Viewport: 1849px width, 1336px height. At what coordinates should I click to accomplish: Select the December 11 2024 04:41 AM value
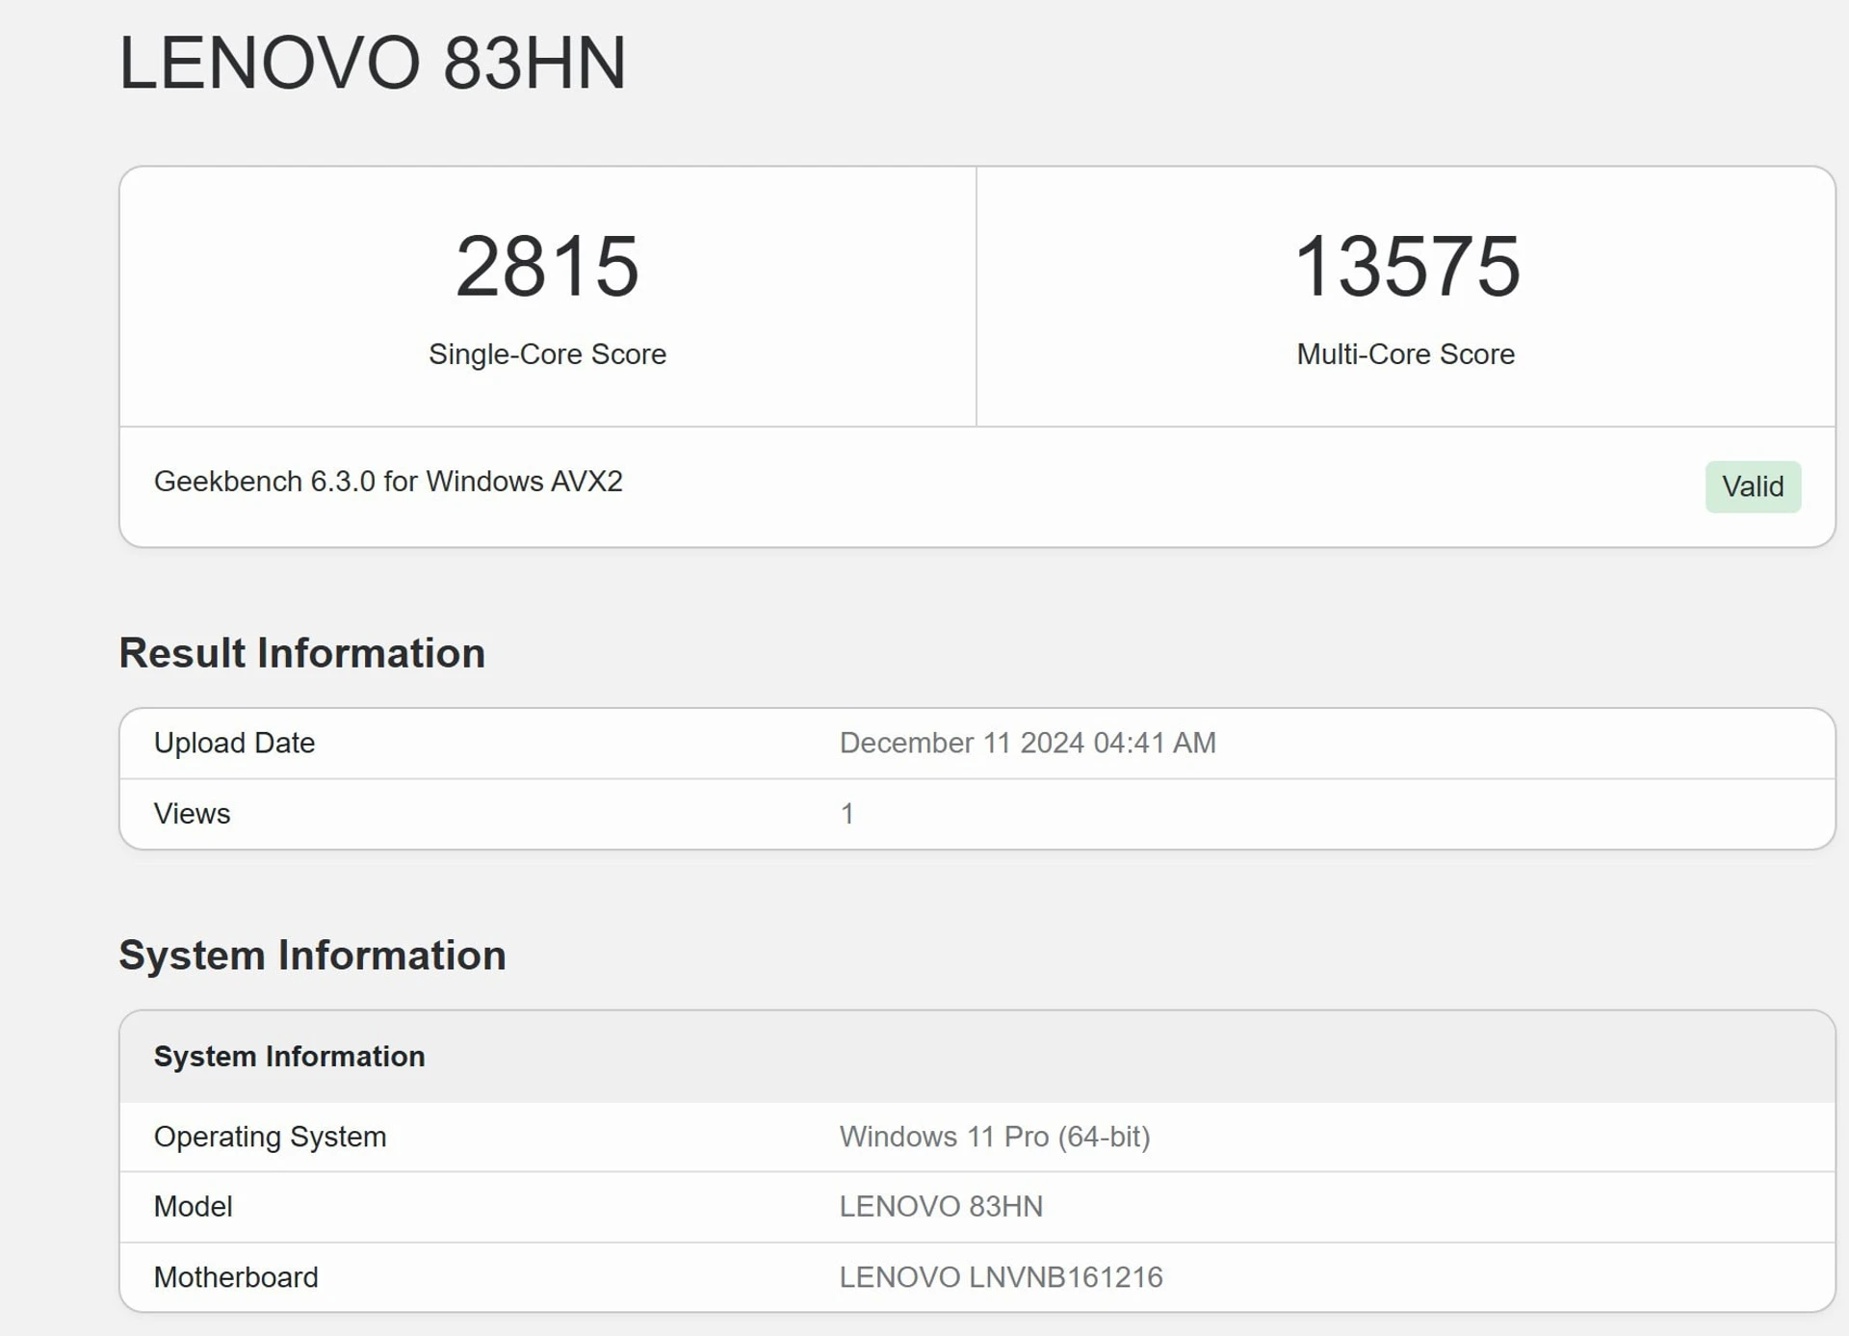1028,743
